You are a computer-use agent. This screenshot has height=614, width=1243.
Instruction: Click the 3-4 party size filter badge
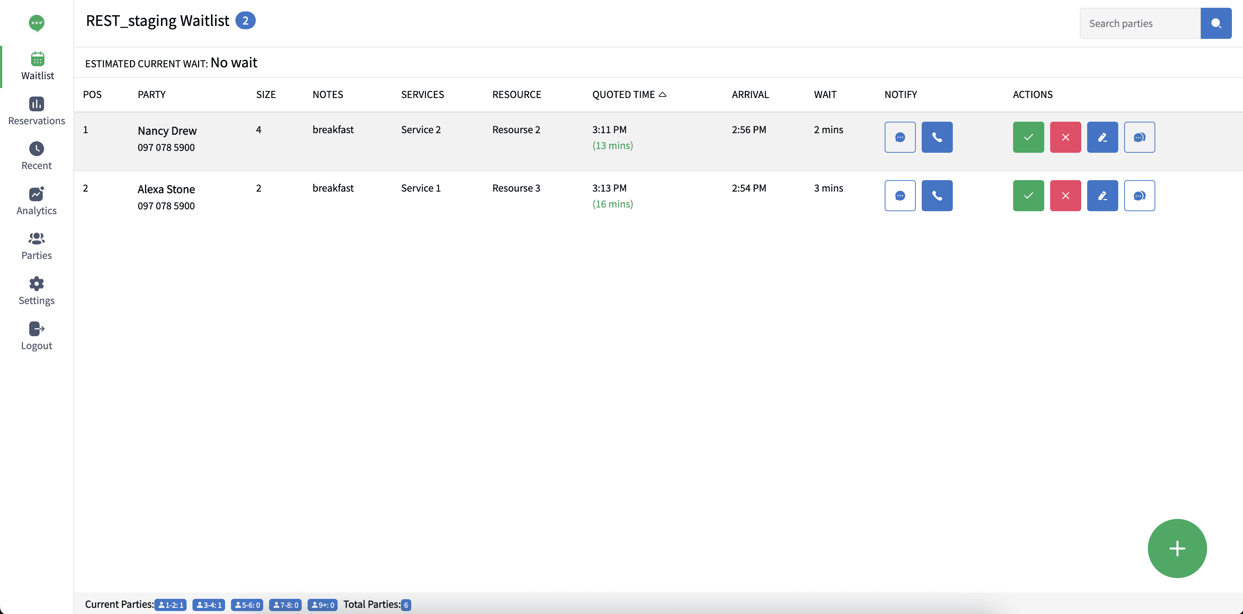pos(208,604)
